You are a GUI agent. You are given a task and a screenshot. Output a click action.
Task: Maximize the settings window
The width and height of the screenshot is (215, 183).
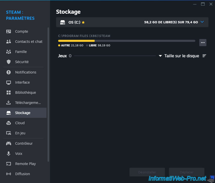click(203, 4)
